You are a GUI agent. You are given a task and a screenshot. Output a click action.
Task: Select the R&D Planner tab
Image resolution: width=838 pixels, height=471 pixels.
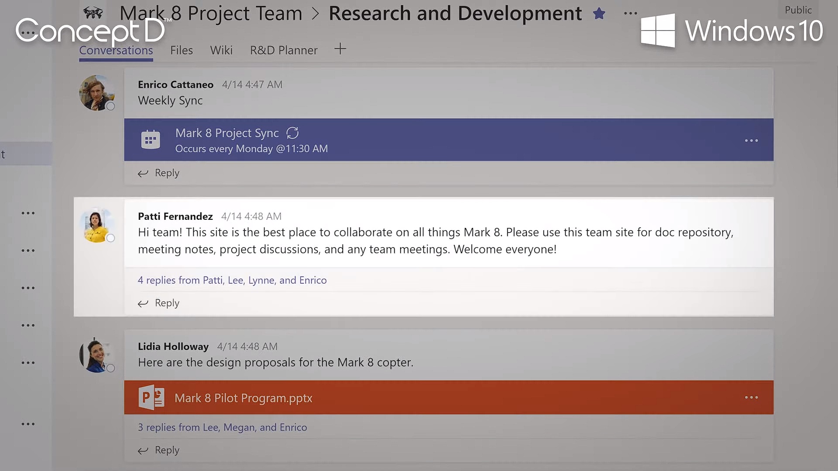[284, 50]
